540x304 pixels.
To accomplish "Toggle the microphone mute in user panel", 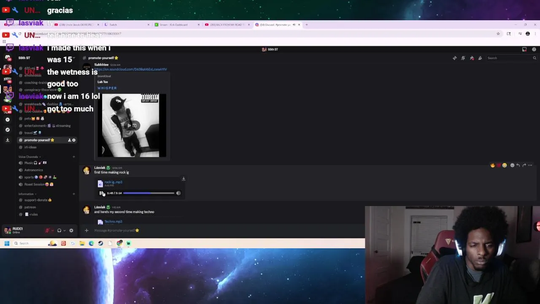I will click(x=47, y=231).
